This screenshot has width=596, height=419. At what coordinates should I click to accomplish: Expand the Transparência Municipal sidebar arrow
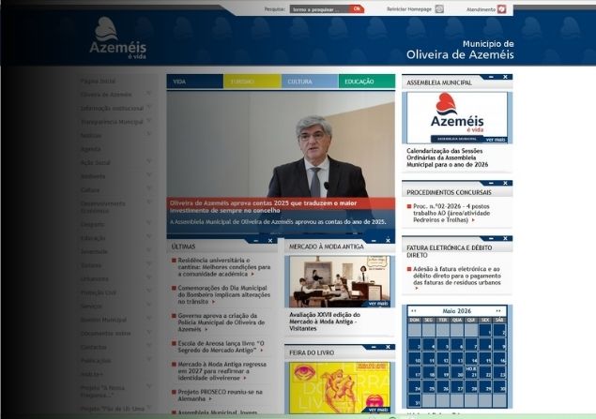coord(149,121)
